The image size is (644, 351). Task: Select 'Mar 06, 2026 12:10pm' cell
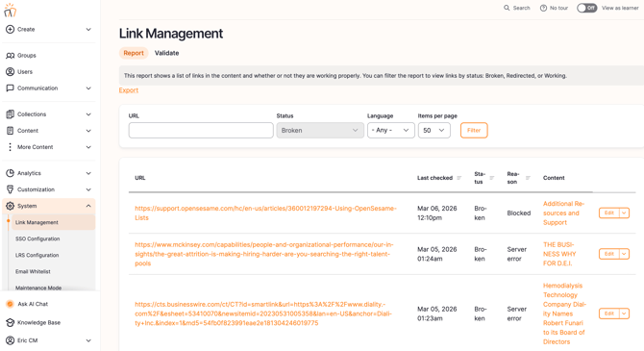pyautogui.click(x=437, y=213)
